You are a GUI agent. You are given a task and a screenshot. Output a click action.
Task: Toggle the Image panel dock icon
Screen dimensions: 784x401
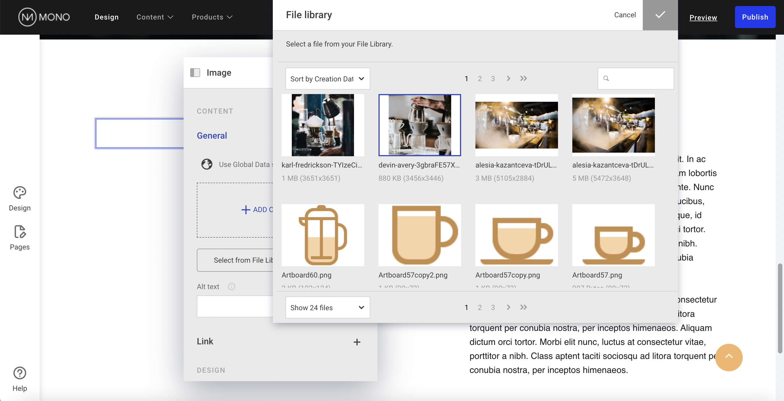(195, 73)
